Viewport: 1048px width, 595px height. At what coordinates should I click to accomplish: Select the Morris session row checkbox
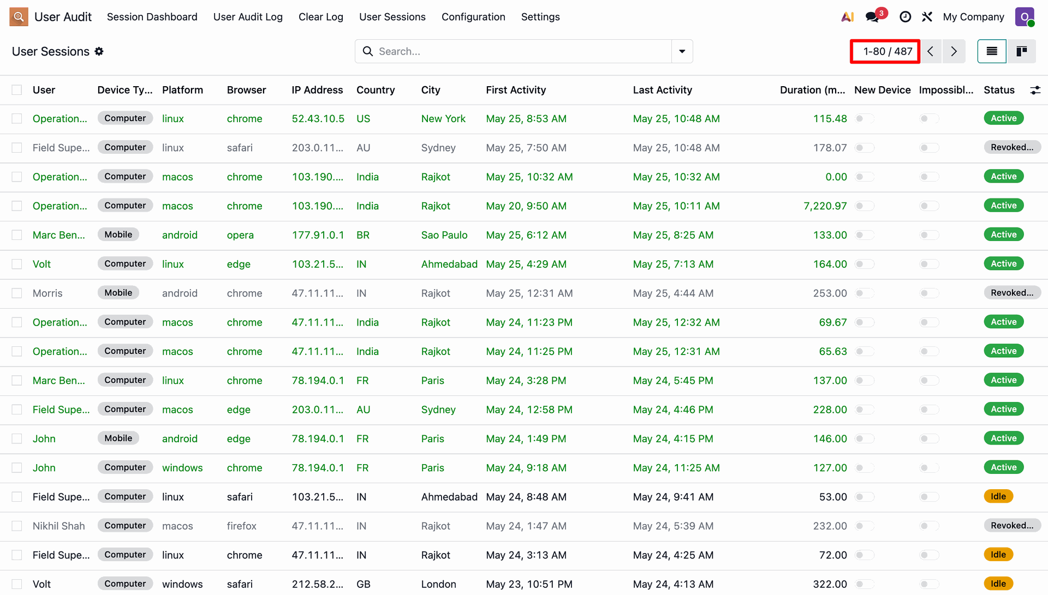[x=17, y=293]
